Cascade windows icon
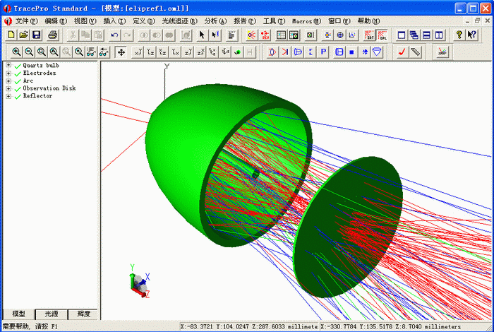The image size is (494, 332). pos(414,35)
